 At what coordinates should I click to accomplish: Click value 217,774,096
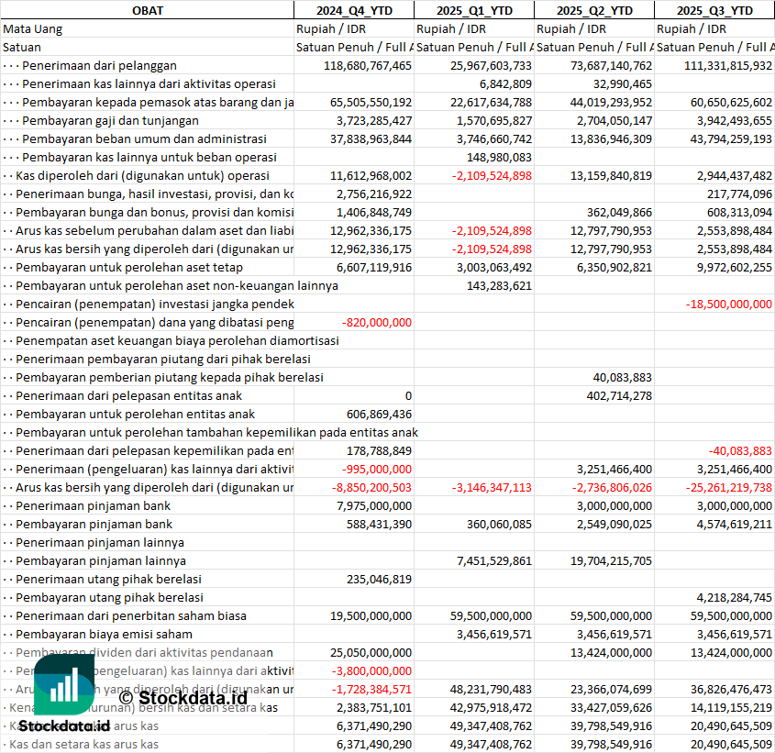pyautogui.click(x=739, y=194)
